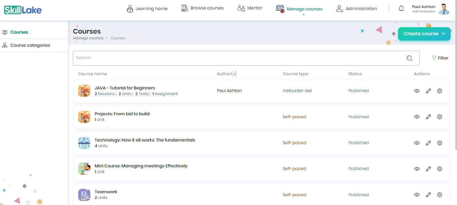Click the vertical page scrollbar
The height and width of the screenshot is (205, 457).
coord(456,84)
